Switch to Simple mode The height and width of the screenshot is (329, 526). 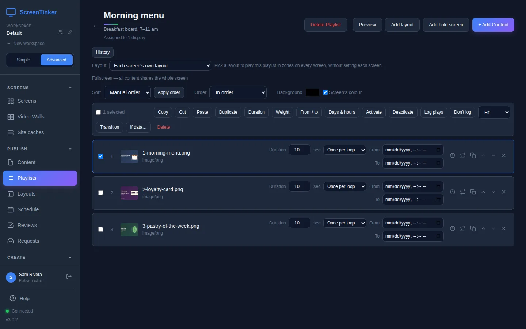click(x=23, y=60)
